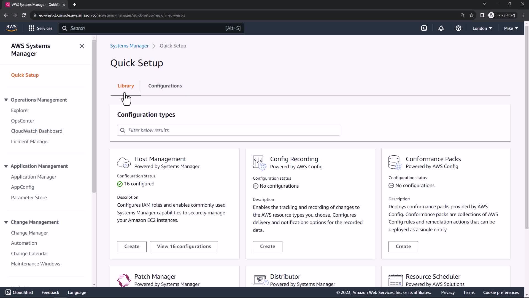Open the notifications bell icon
The image size is (529, 298).
click(x=441, y=28)
